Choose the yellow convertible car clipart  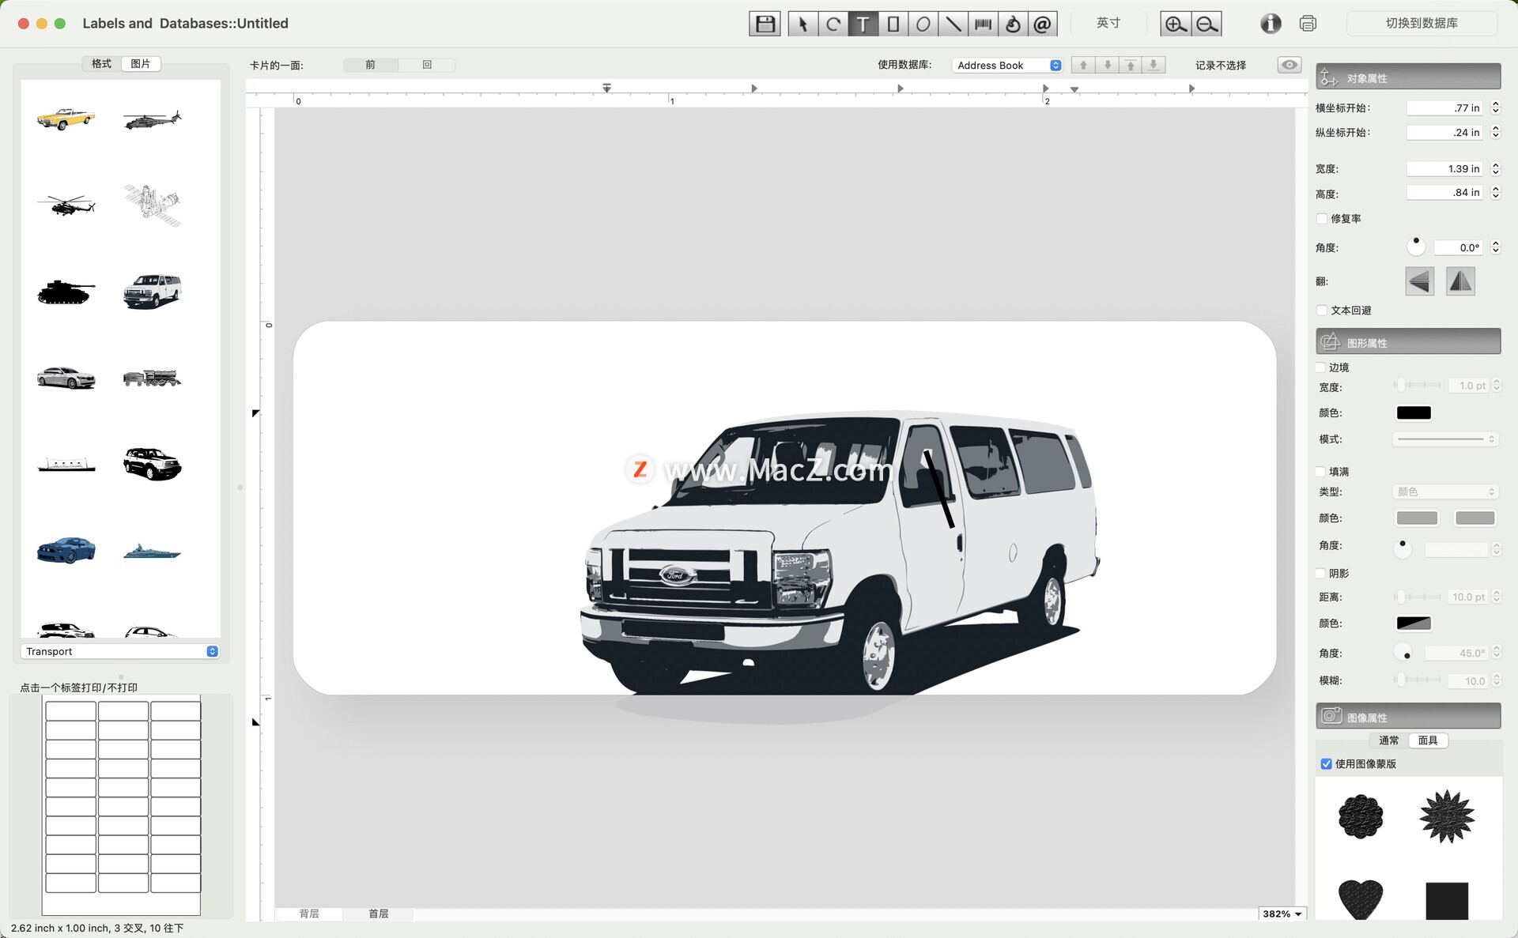click(x=66, y=119)
